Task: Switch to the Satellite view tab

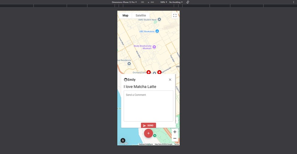Action: (x=141, y=15)
